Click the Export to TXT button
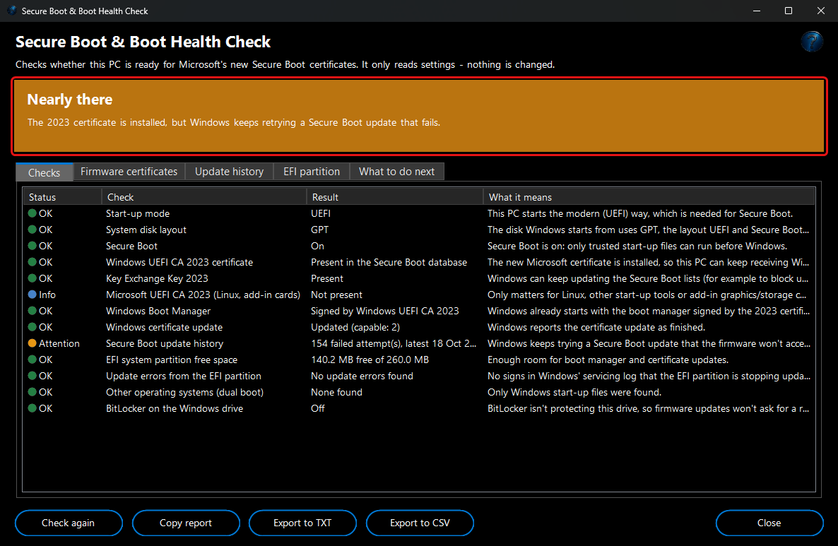This screenshot has height=546, width=838. (x=302, y=523)
